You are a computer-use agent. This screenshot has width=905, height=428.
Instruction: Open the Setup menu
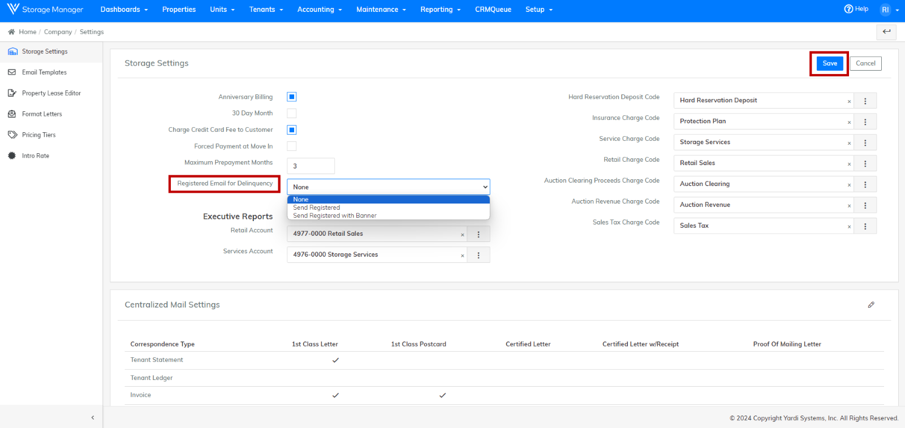click(539, 10)
